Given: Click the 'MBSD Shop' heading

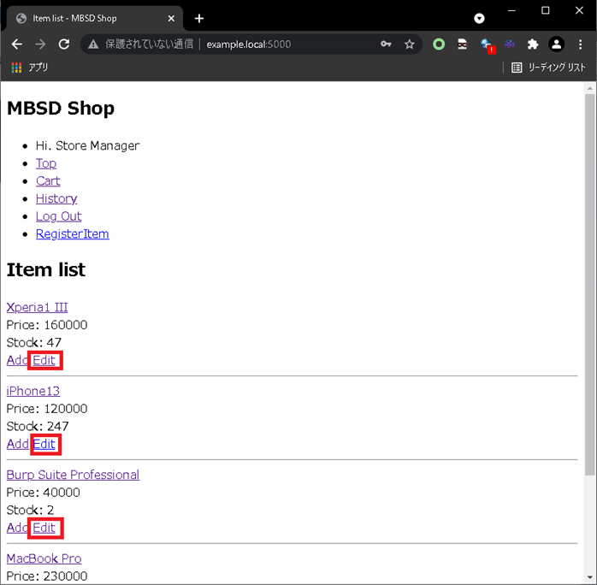Looking at the screenshot, I should 61,108.
